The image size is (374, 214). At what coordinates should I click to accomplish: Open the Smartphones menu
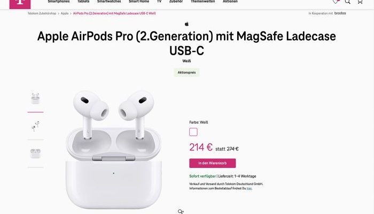[x=59, y=2]
